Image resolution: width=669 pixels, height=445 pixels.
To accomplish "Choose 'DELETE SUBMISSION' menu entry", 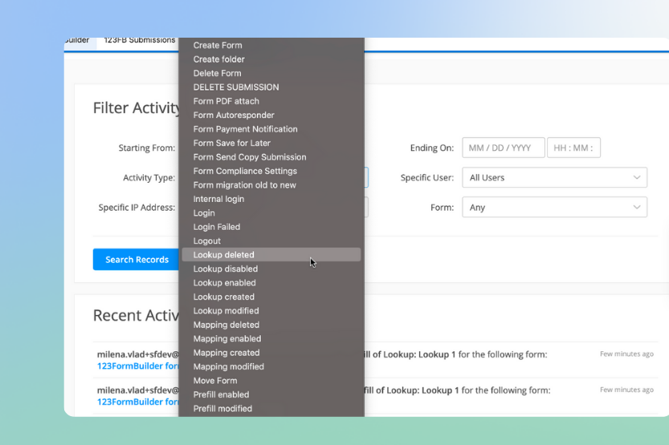I will 235,87.
